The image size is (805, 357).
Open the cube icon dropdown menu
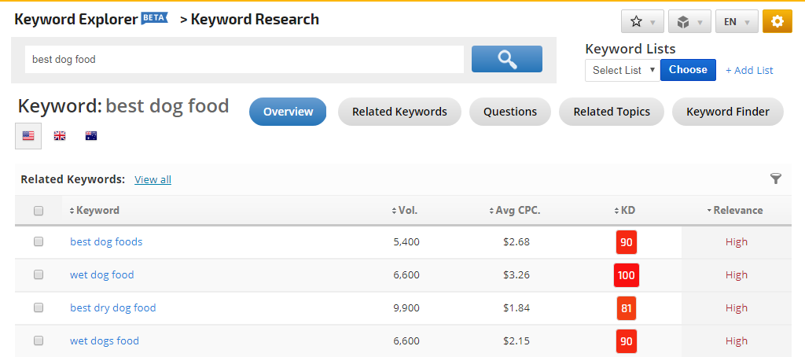pos(689,22)
